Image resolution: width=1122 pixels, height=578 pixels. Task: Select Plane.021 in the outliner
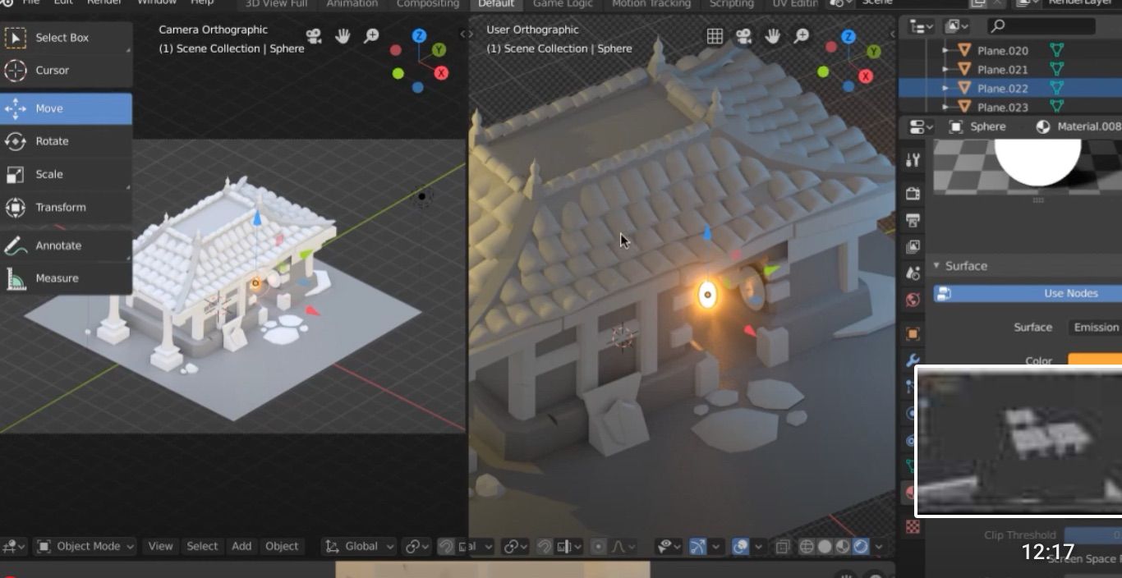pos(1002,69)
